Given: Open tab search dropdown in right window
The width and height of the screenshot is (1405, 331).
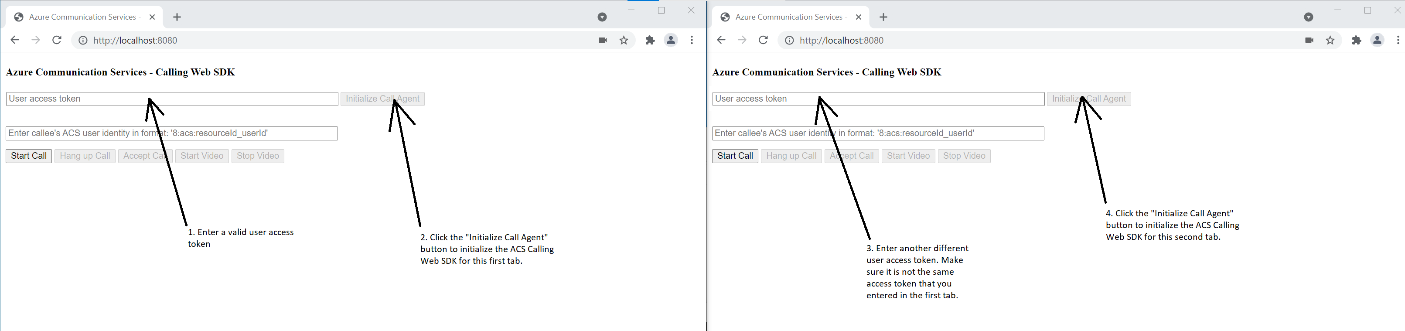Looking at the screenshot, I should [1309, 17].
